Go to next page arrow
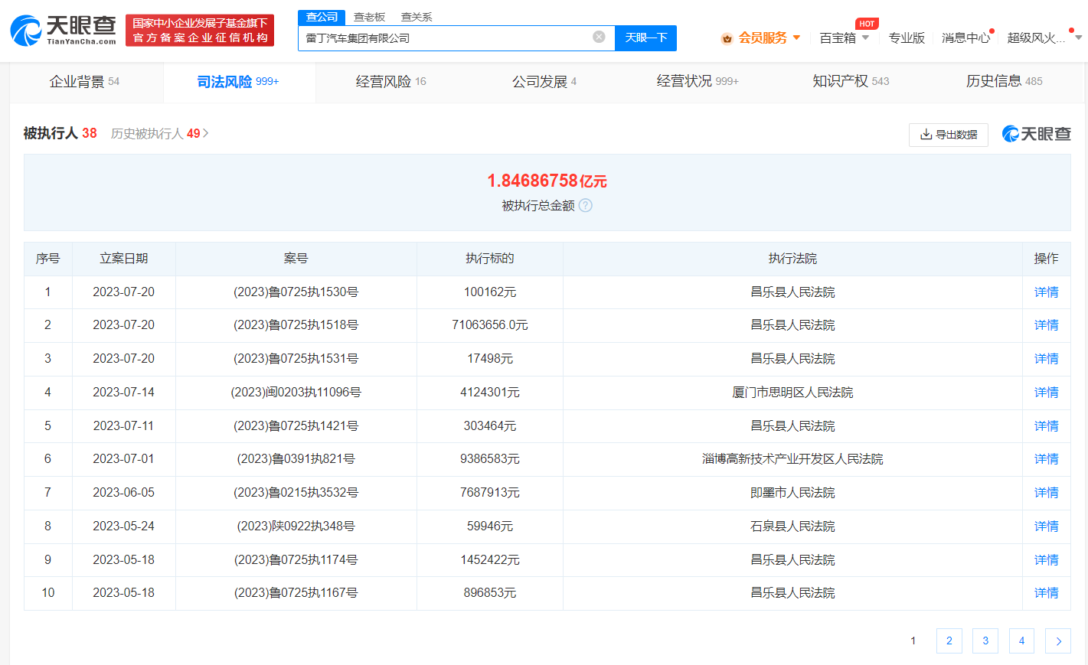The height and width of the screenshot is (665, 1088). tap(1058, 641)
